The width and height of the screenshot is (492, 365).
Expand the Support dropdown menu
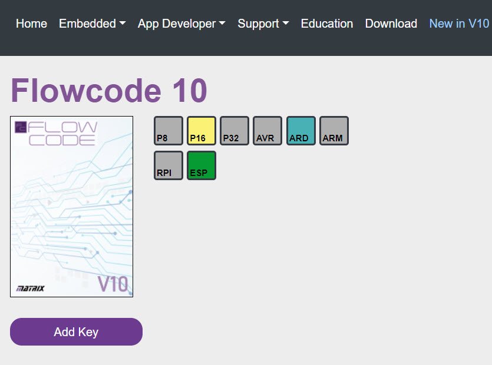(263, 24)
